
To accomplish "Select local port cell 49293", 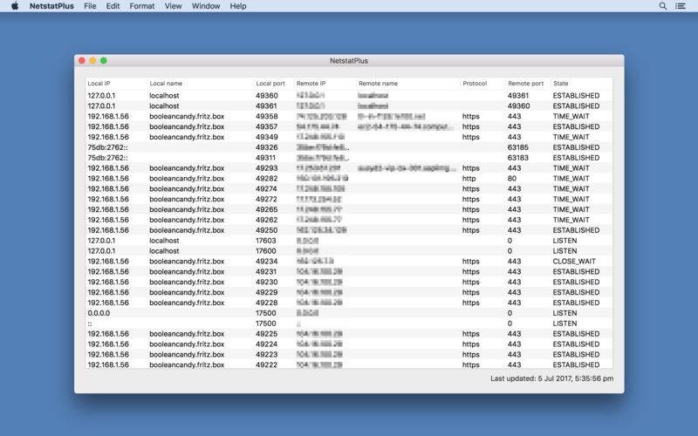I will pos(267,168).
